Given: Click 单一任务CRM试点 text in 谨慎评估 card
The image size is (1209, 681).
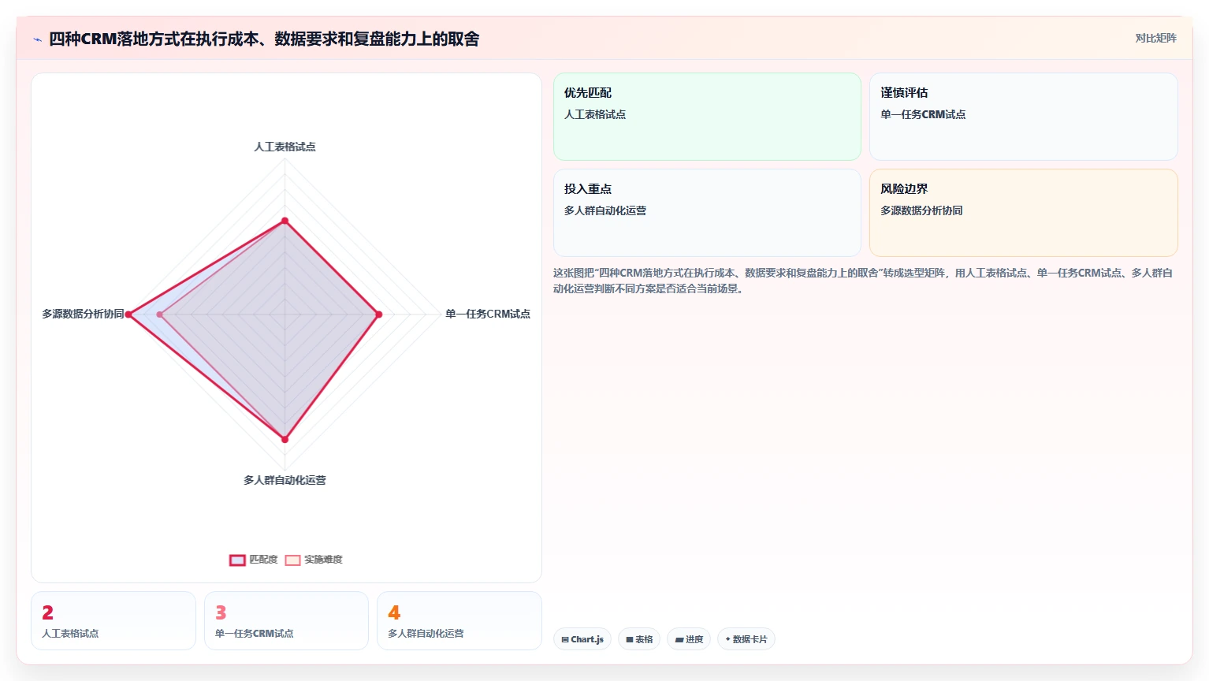Looking at the screenshot, I should pyautogui.click(x=923, y=114).
